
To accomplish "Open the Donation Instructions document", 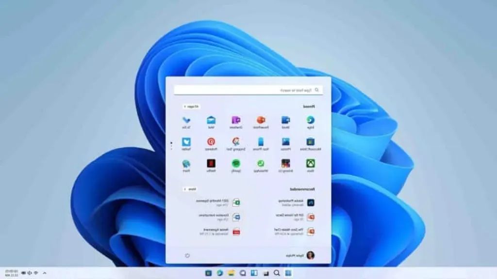I will pyautogui.click(x=219, y=217).
